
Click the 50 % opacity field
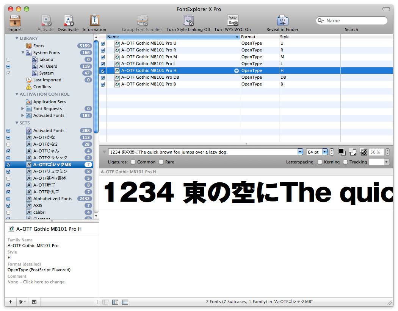(376, 152)
